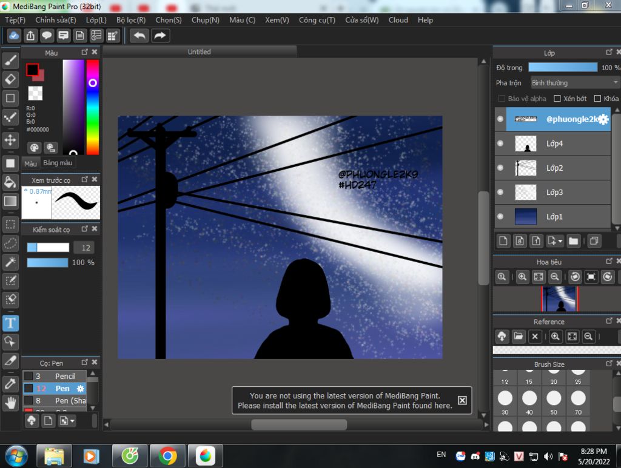Enable the Xén bớt checkbox
Image resolution: width=621 pixels, height=468 pixels.
557,99
